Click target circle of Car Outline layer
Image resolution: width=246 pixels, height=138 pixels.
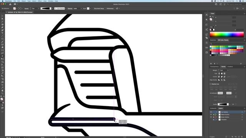[x=242, y=112]
